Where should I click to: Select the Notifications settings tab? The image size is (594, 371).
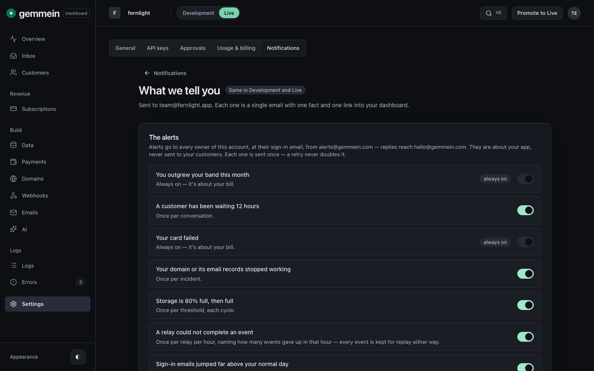coord(283,48)
